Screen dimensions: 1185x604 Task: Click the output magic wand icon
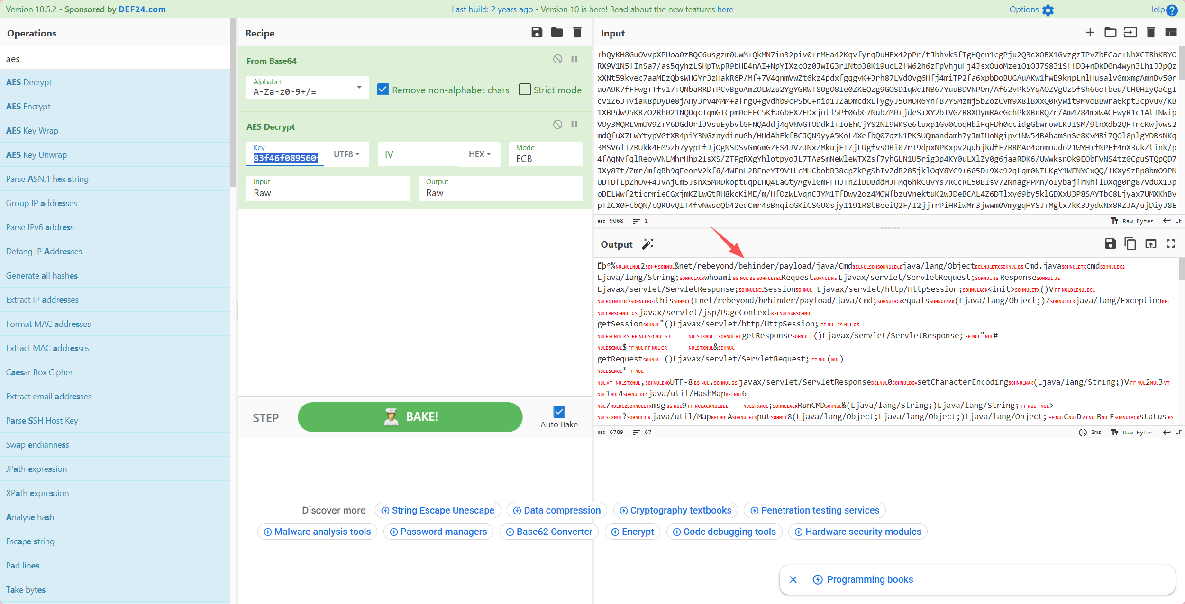[647, 244]
